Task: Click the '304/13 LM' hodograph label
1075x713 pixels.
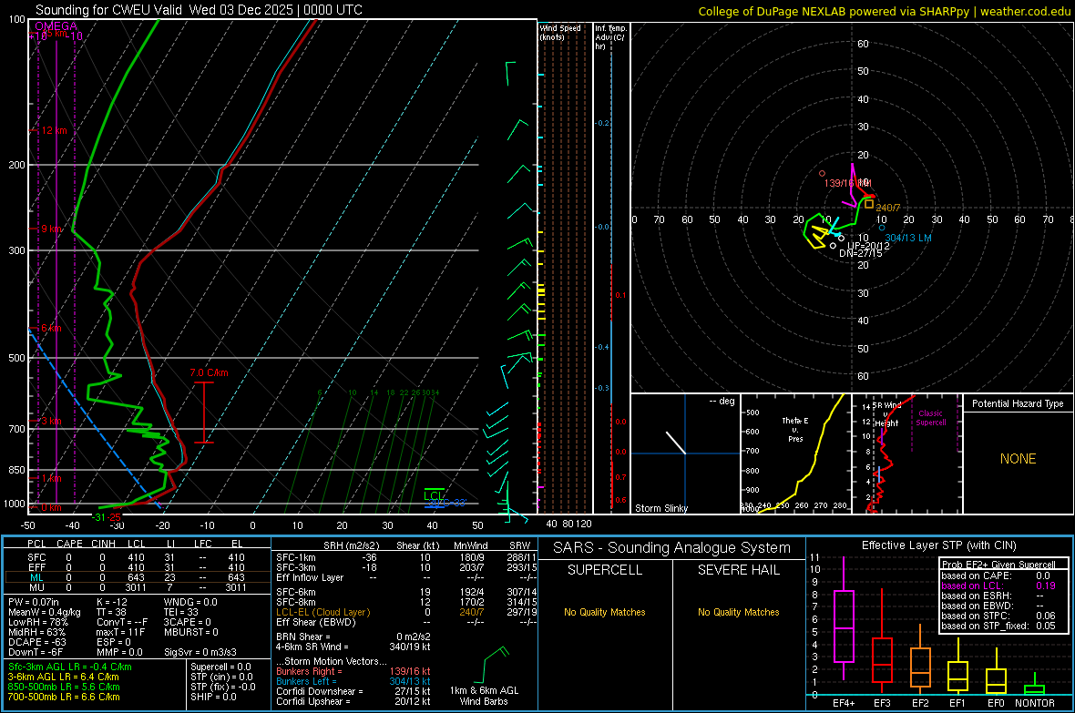Action: [907, 238]
